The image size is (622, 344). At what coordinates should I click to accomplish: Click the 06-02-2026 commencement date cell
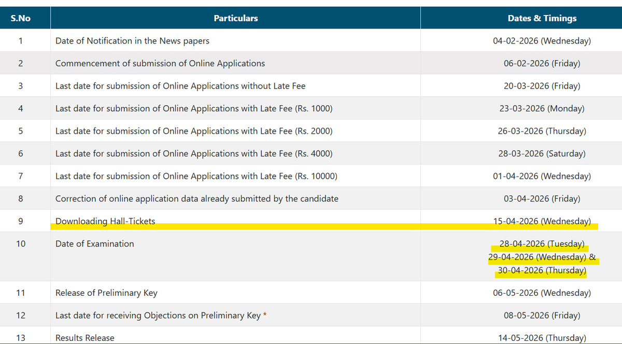(542, 63)
